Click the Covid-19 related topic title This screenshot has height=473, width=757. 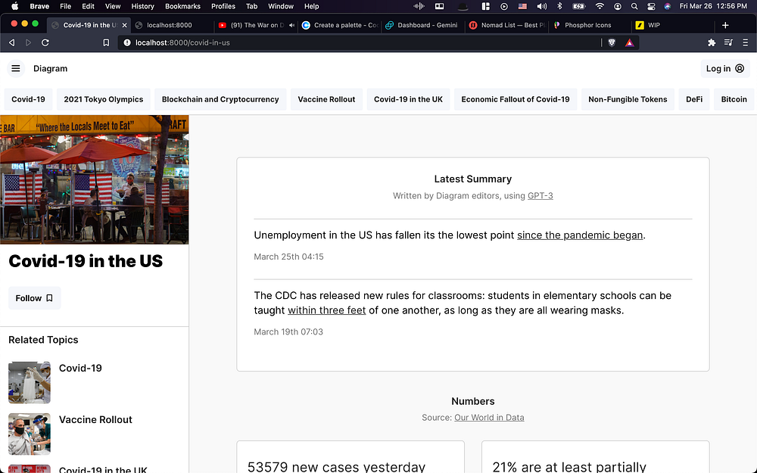pyautogui.click(x=80, y=369)
